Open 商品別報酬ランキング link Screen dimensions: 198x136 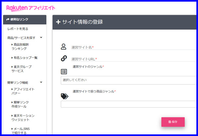point(20,46)
